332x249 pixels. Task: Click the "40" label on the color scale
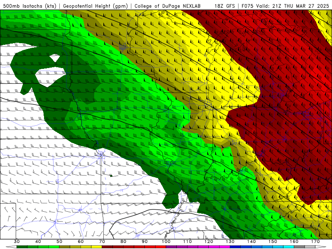38,242
